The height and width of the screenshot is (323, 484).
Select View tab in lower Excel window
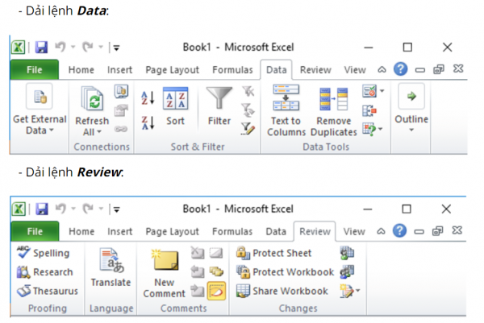[x=354, y=231]
